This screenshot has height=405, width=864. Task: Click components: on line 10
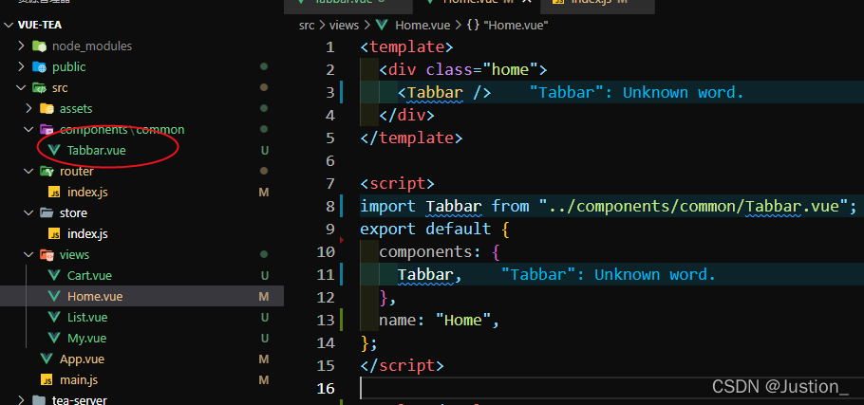coord(430,252)
